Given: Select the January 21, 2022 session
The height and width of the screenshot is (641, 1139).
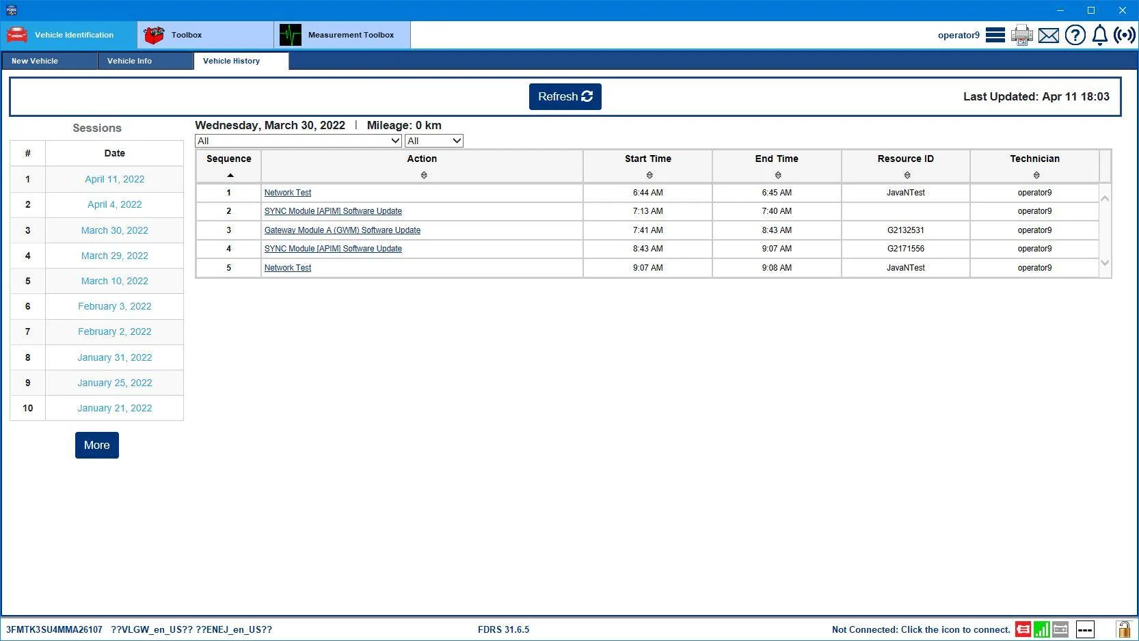Looking at the screenshot, I should tap(115, 408).
